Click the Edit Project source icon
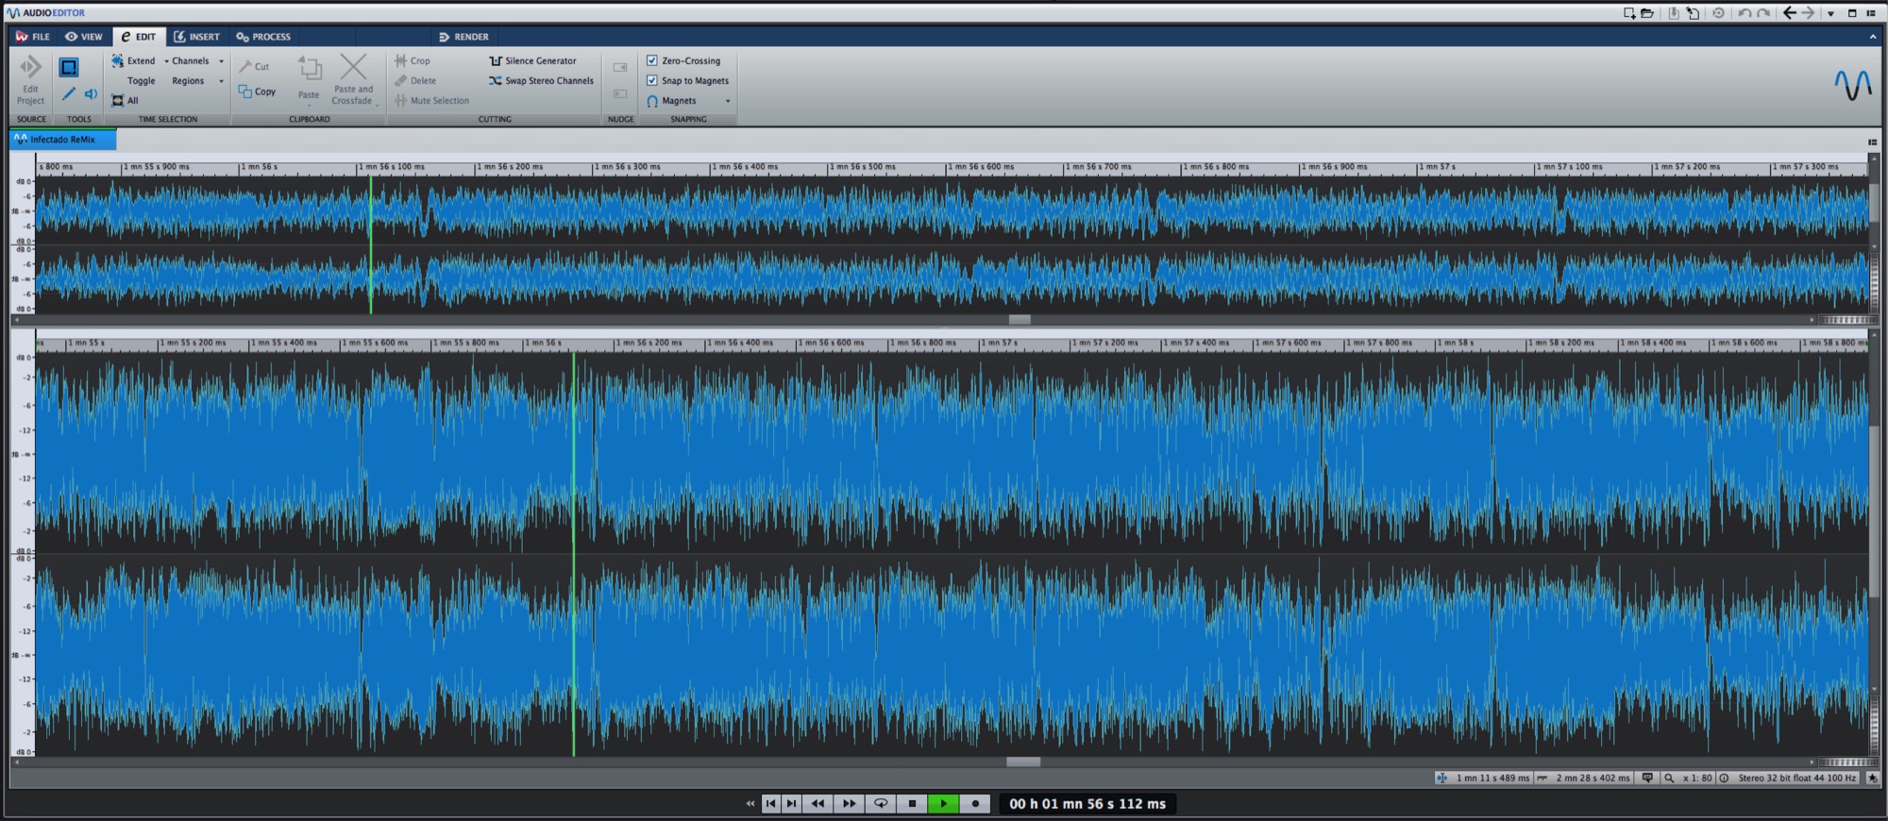Screen dimensions: 1888x821 pos(30,67)
